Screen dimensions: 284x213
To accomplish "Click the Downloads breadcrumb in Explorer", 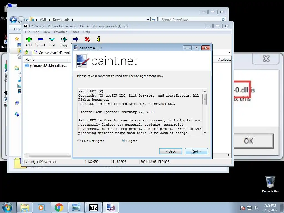I will point(61,20).
